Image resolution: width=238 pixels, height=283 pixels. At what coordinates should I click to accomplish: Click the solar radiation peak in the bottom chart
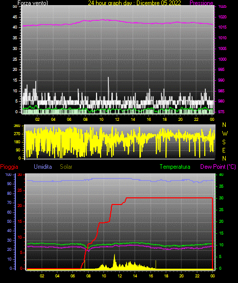pos(114,258)
